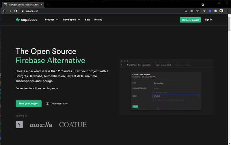Open the Chrome three-dot menu

[227, 11]
